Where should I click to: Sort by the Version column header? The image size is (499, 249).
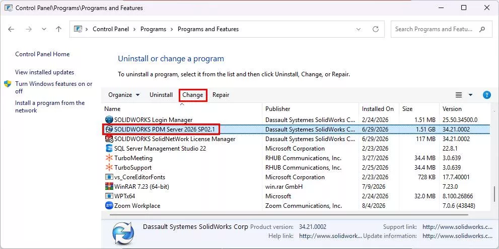pyautogui.click(x=452, y=109)
